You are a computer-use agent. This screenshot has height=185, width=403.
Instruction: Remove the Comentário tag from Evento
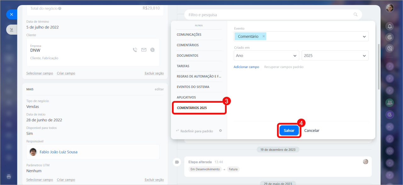(264, 37)
